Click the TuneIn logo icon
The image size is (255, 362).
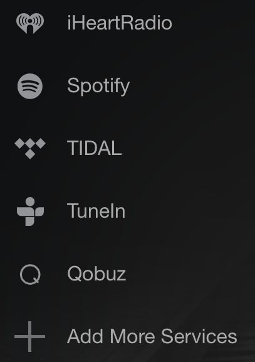click(30, 211)
